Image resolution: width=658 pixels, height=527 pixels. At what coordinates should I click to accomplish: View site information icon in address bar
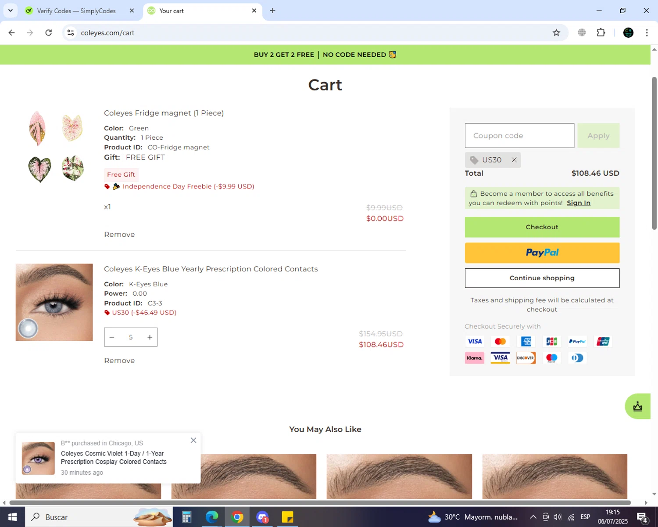click(71, 32)
